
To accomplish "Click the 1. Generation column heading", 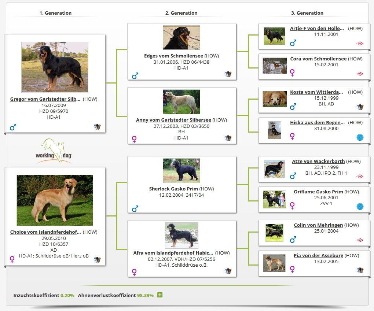I will point(56,13).
